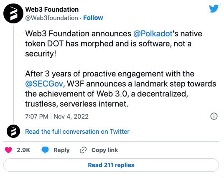Click the Copy link text

(x=105, y=150)
